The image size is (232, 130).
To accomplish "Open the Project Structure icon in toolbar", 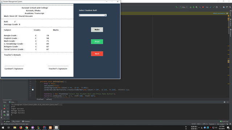I will pyautogui.click(x=224, y=7).
